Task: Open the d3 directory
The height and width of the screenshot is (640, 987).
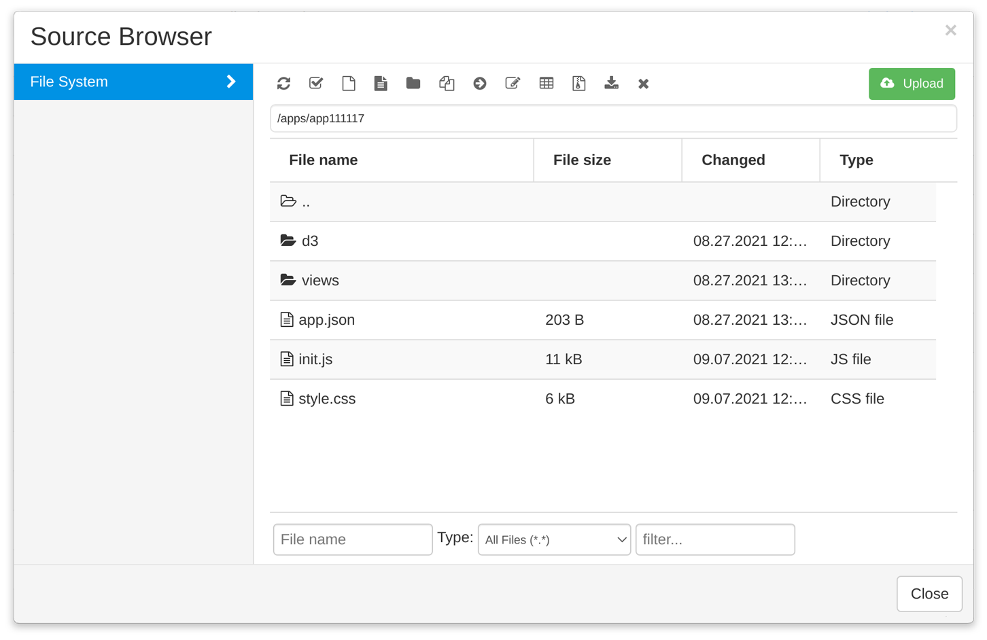Action: (310, 241)
